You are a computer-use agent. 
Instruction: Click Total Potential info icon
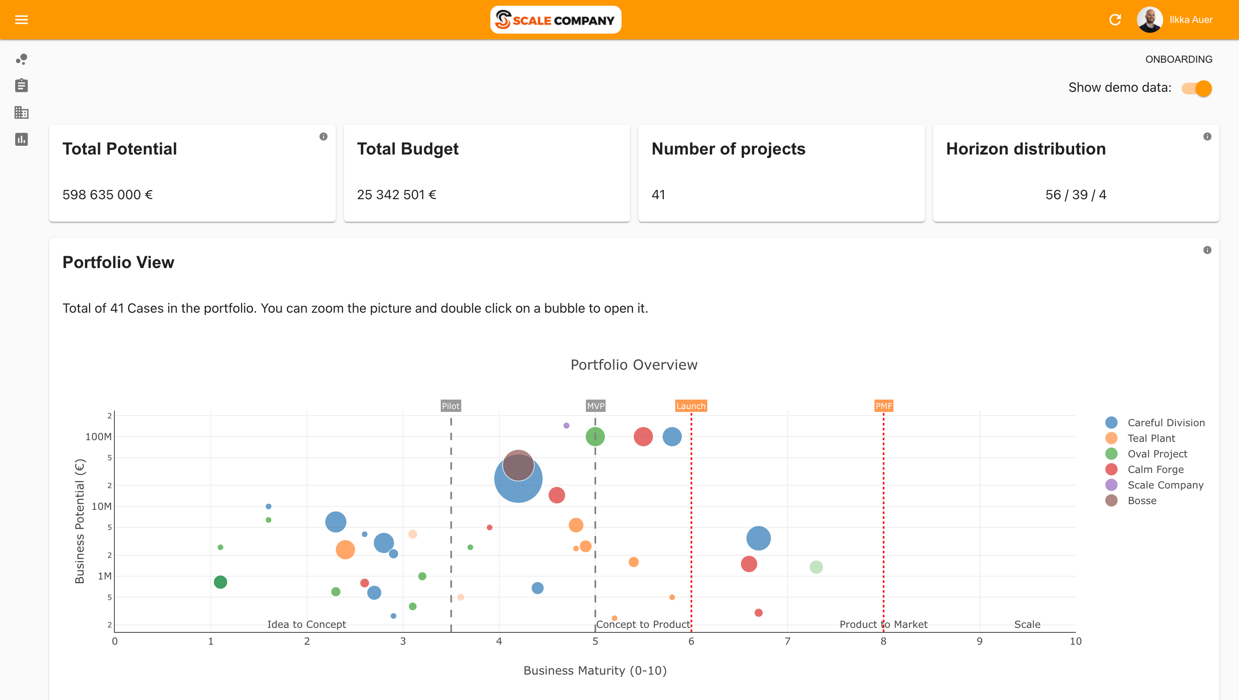(323, 136)
